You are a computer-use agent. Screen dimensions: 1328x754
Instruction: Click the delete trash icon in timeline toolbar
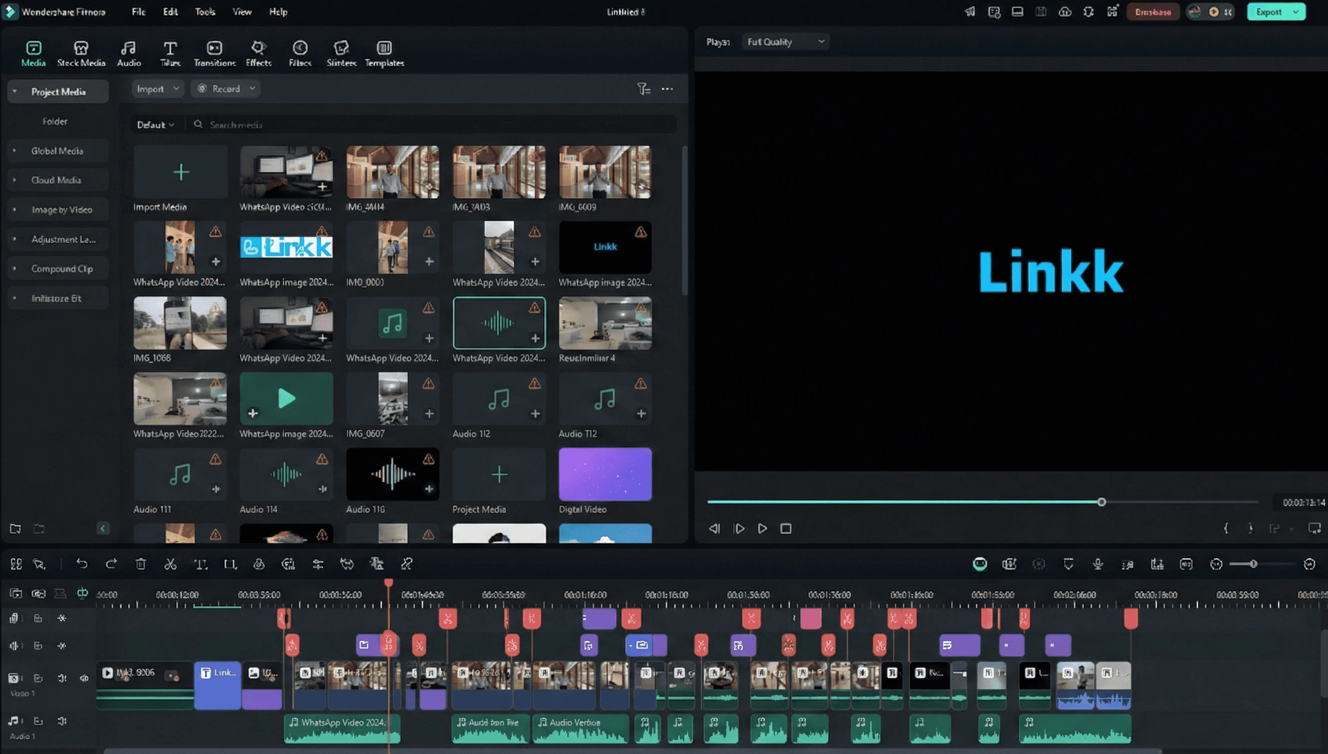point(141,564)
